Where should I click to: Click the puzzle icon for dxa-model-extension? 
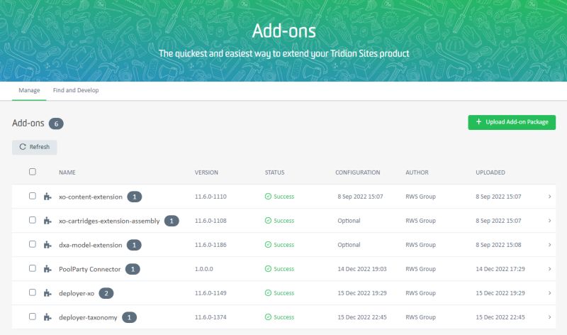tap(47, 245)
